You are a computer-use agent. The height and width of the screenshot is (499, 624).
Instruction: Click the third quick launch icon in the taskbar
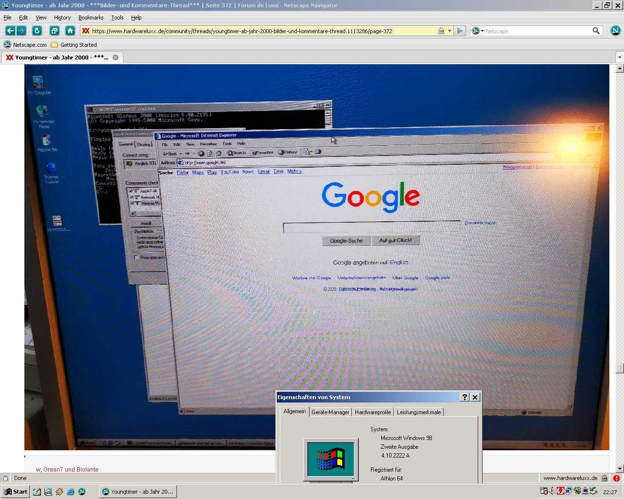[59, 492]
